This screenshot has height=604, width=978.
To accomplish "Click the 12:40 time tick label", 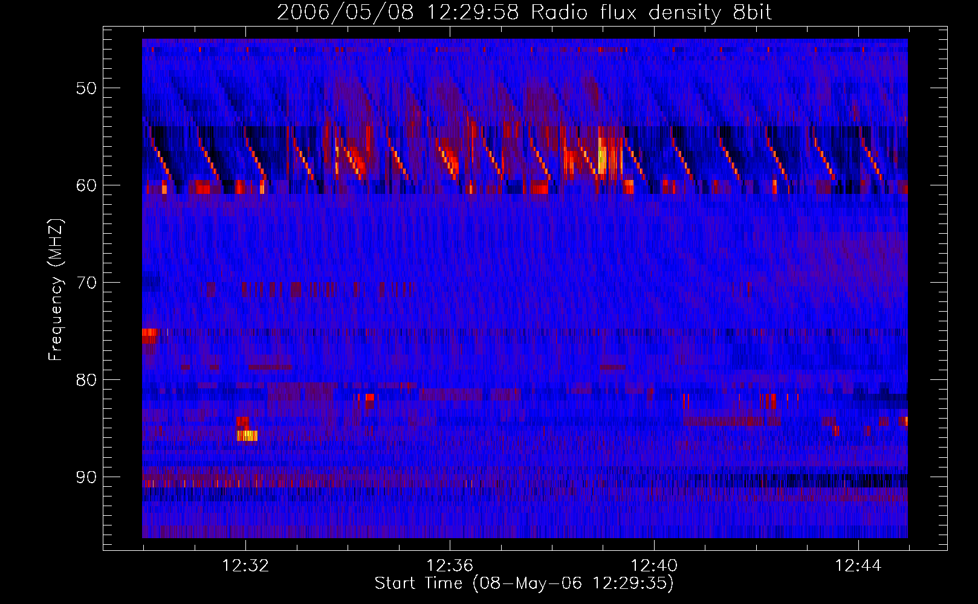I will pyautogui.click(x=654, y=566).
